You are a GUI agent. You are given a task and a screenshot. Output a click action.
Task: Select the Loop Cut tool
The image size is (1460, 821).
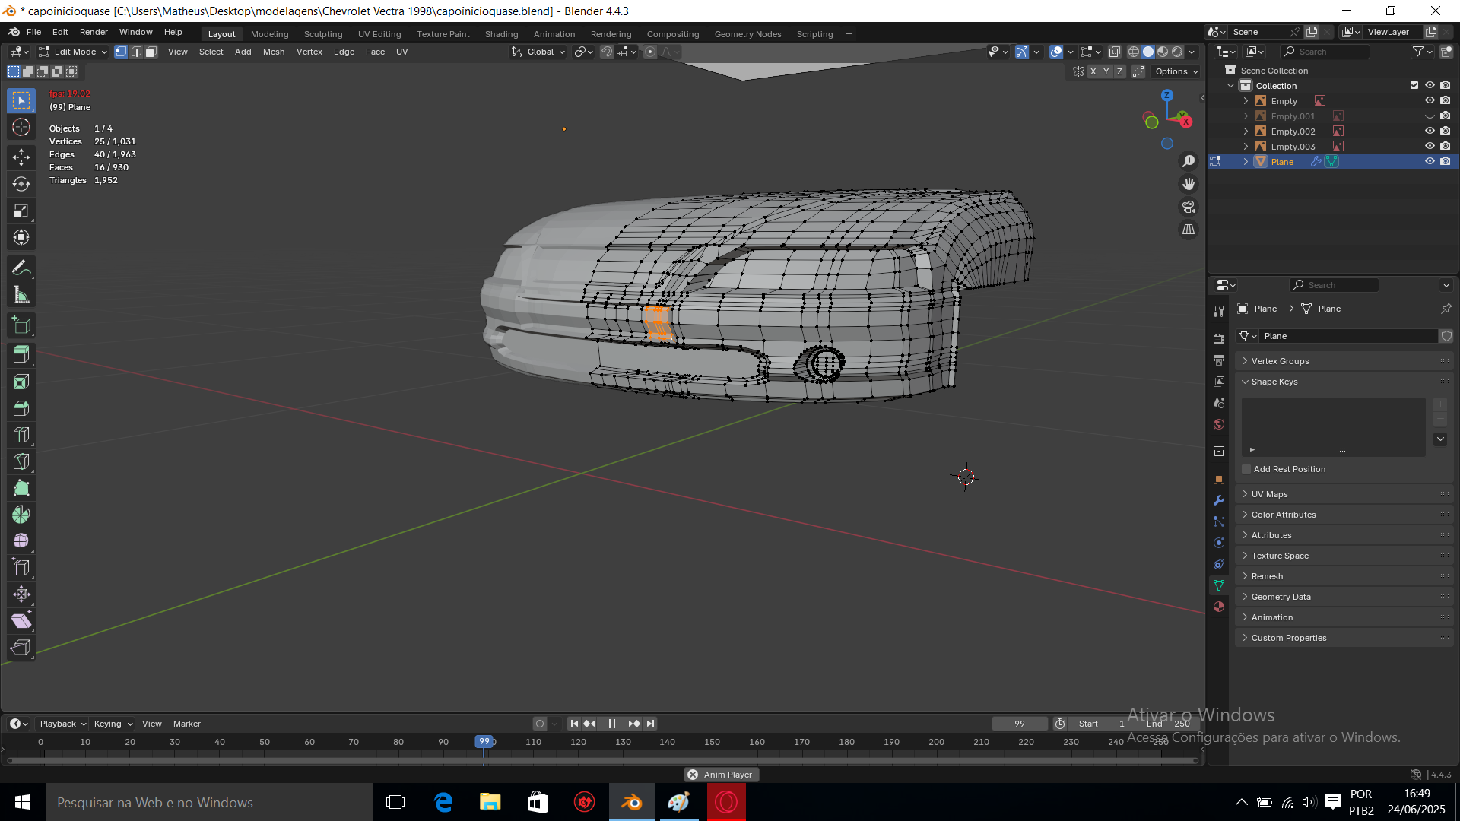coord(21,435)
